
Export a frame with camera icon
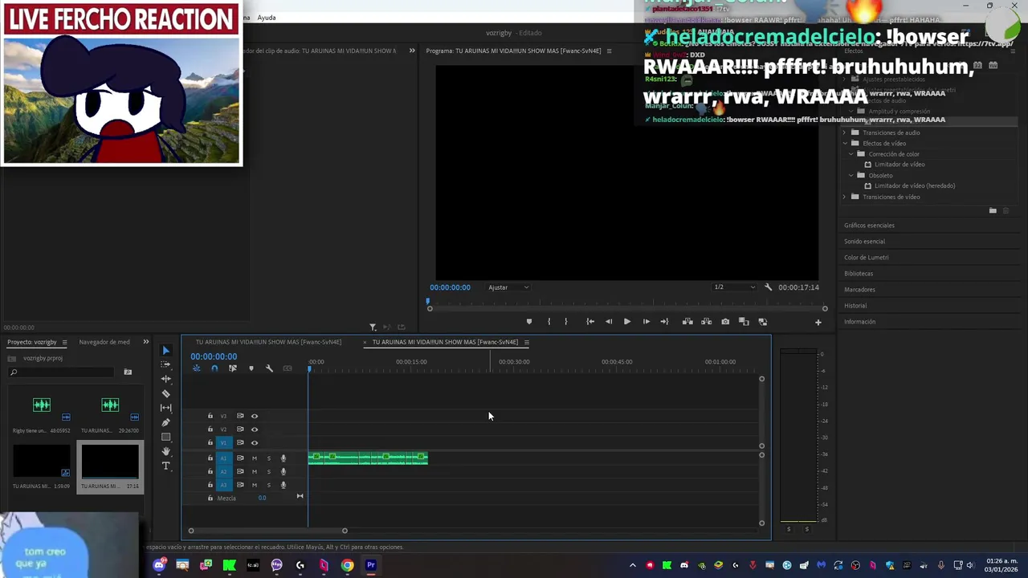pyautogui.click(x=725, y=322)
